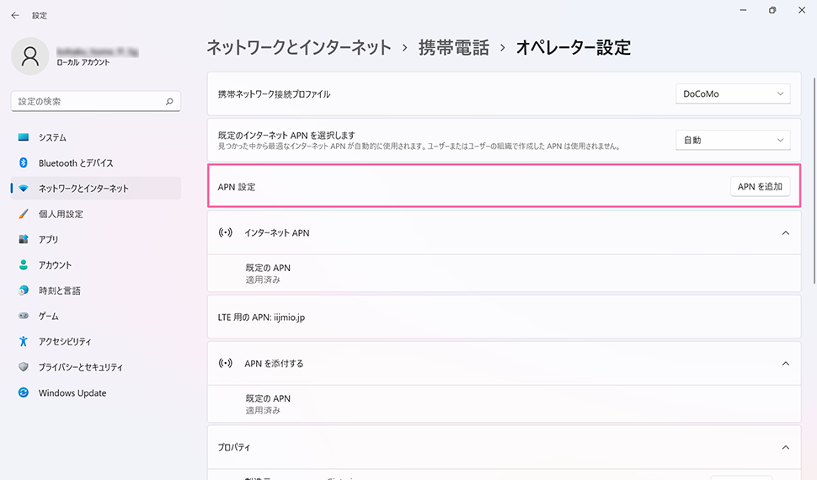The height and width of the screenshot is (480, 817).
Task: Click the APN を追加 button
Action: 760,187
